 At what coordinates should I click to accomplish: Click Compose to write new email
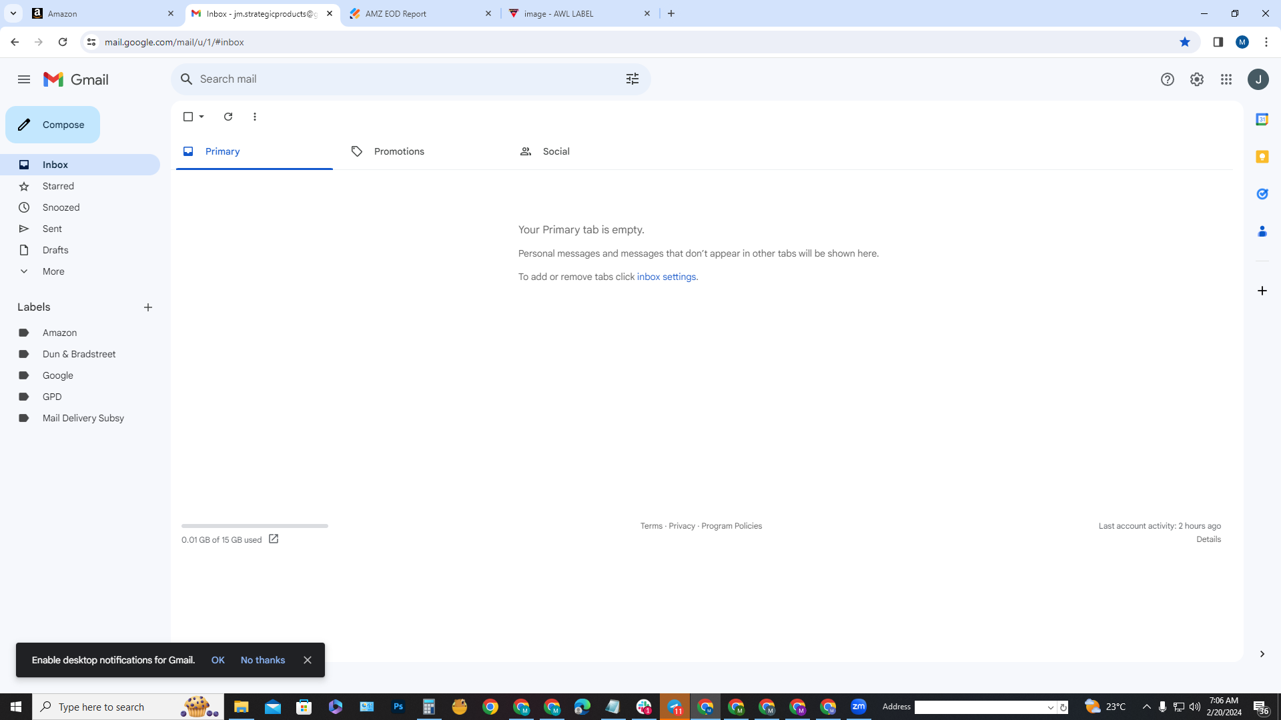point(53,125)
